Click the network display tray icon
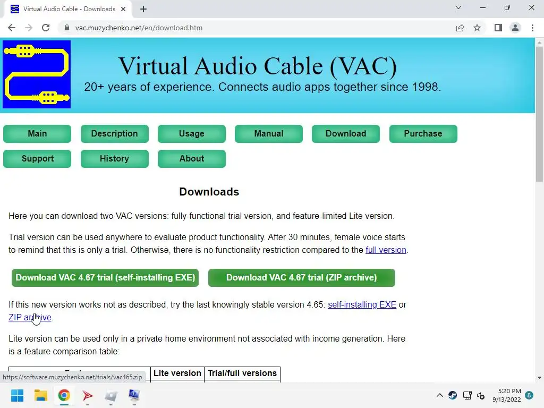 coord(467,395)
